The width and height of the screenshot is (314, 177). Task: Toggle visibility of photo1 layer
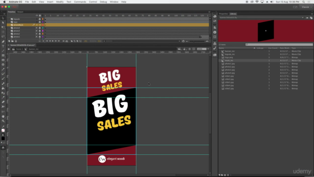(x=36, y=37)
